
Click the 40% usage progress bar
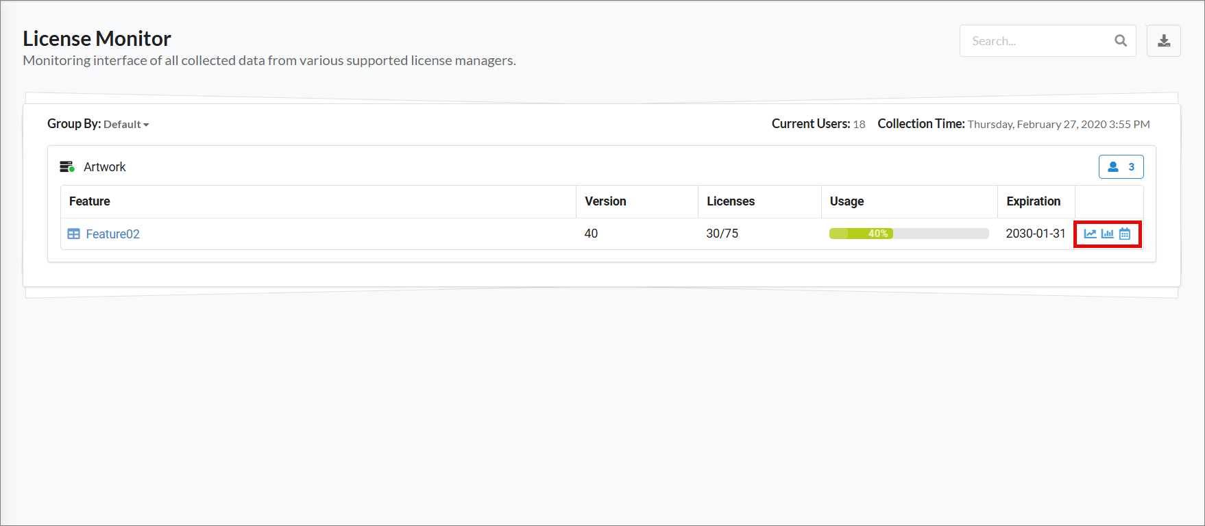(x=909, y=234)
